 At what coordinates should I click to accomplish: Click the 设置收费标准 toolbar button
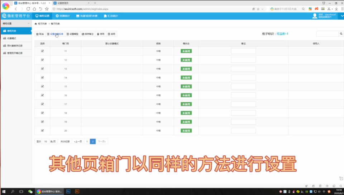55,34
